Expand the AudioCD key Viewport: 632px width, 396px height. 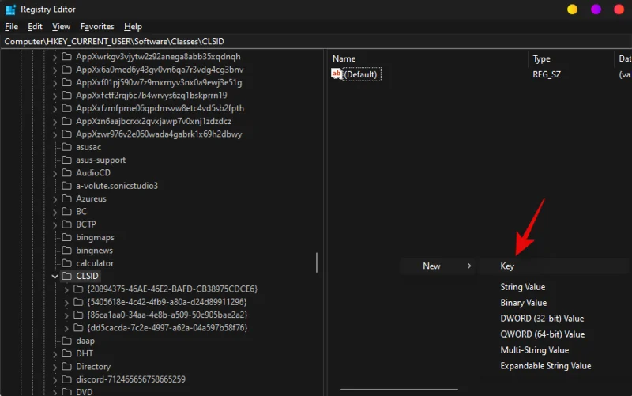pos(55,173)
